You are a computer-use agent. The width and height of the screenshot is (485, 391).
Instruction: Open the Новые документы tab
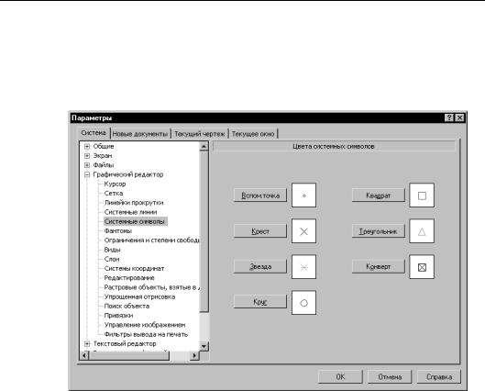pyautogui.click(x=140, y=134)
